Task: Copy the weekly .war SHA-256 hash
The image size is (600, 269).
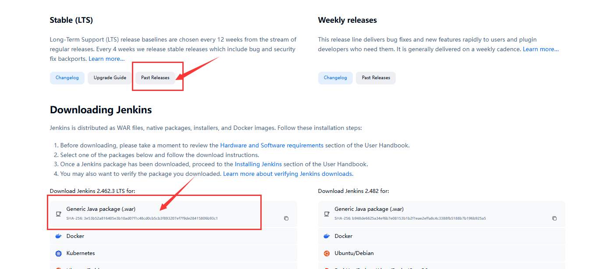Action: 554,218
